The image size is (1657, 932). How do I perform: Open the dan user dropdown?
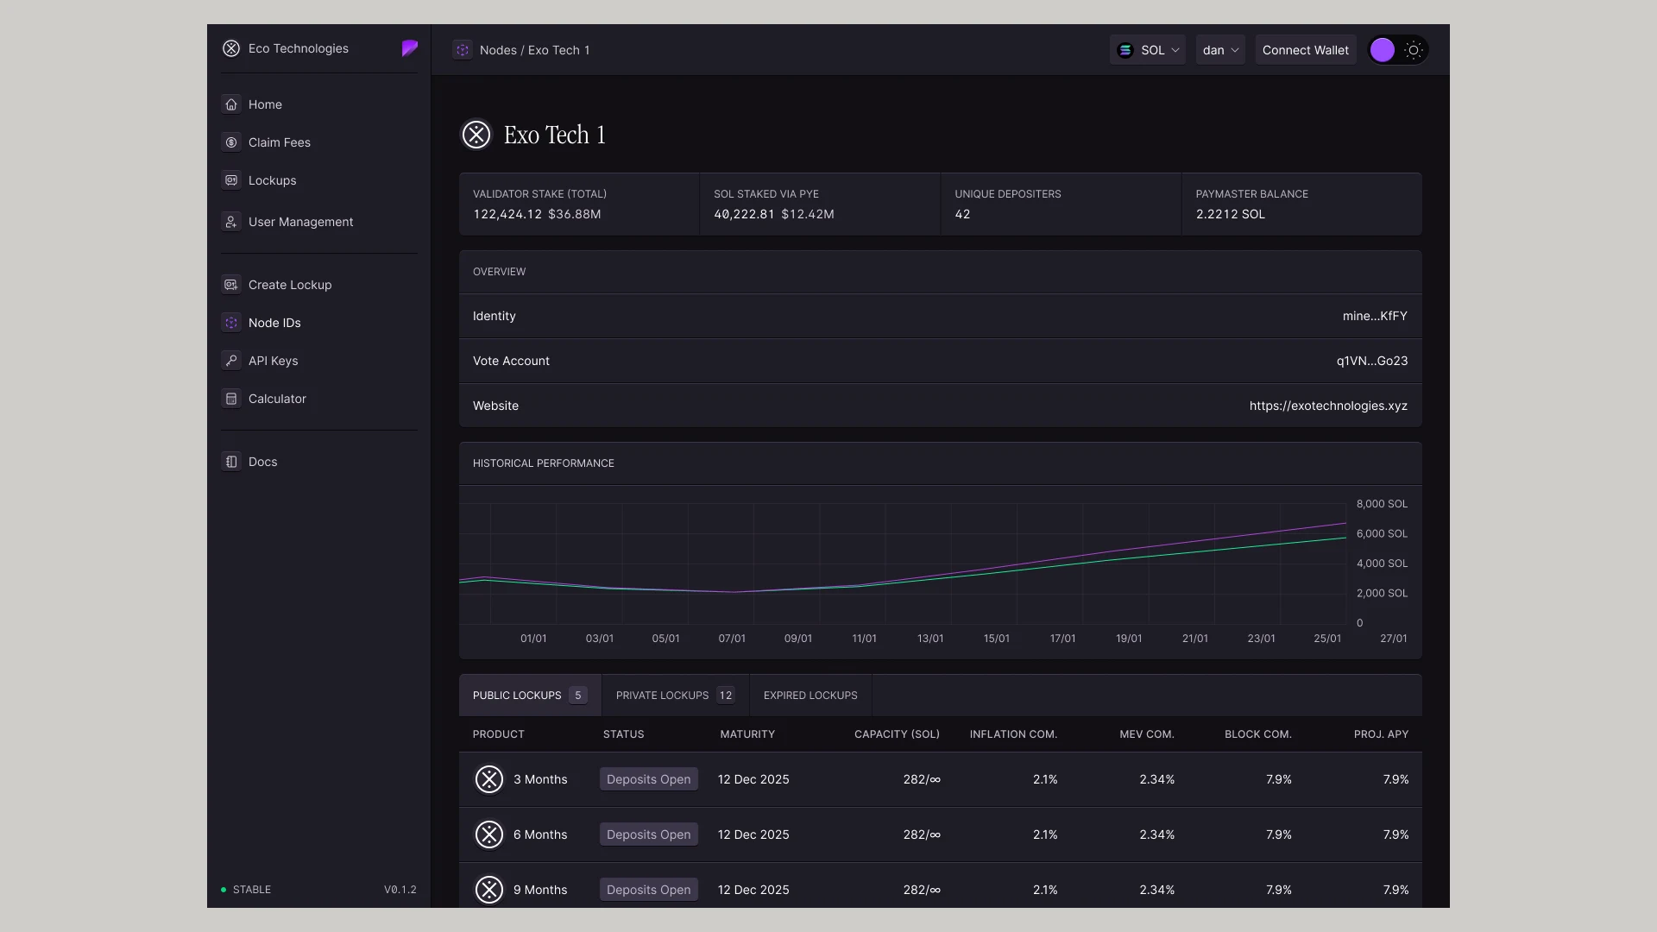1220,50
